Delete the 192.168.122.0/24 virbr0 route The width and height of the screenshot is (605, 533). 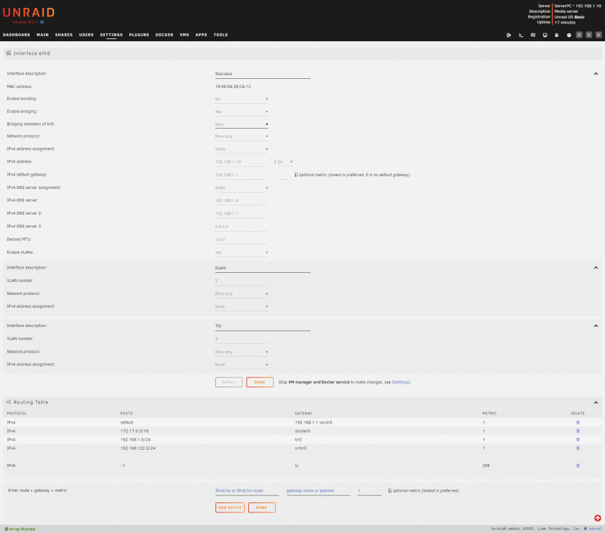577,448
